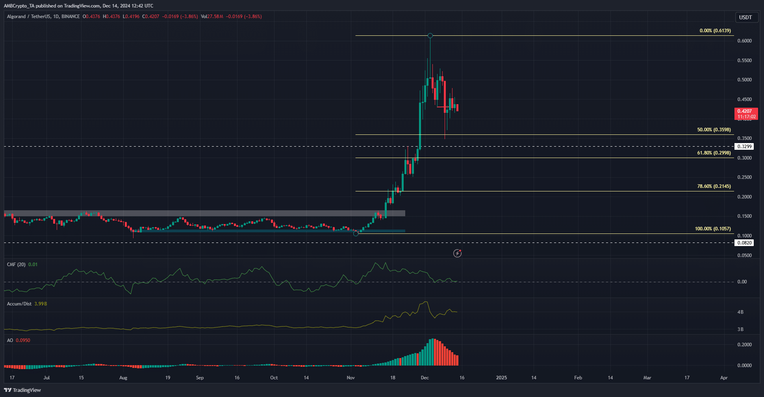
Task: Click the AMBCrypto_TA publisher name
Action: [x=19, y=6]
